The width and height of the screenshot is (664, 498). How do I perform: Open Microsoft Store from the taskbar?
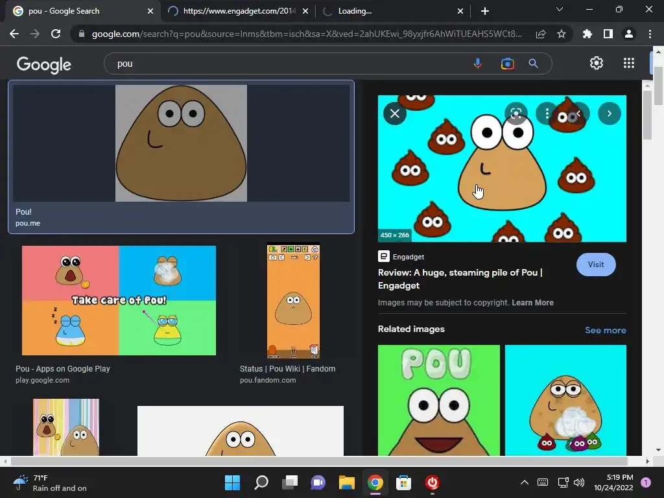[403, 482]
